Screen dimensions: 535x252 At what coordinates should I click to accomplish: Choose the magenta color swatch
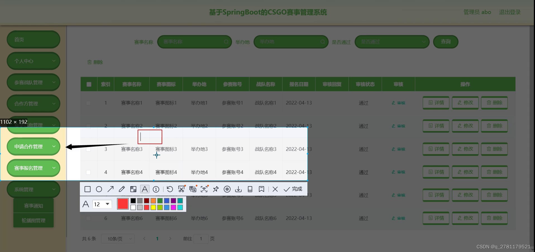pyautogui.click(x=173, y=207)
